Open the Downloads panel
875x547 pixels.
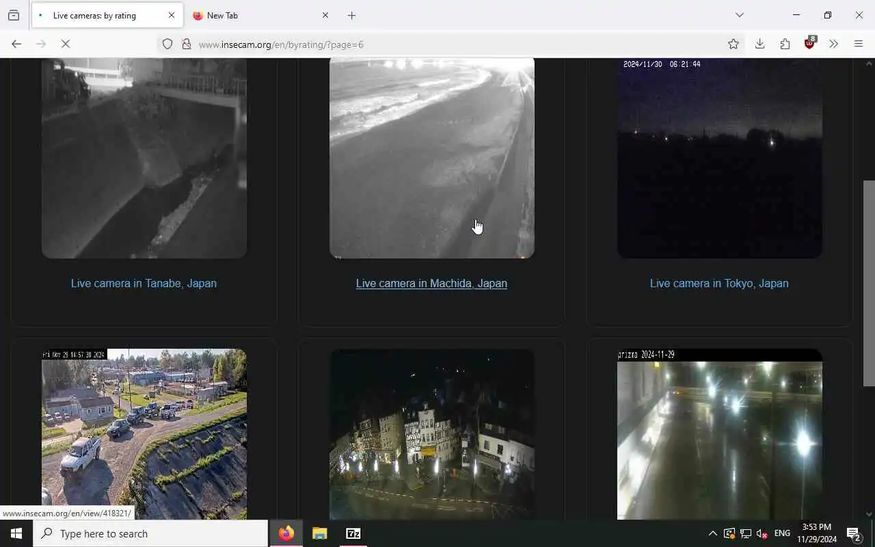pyautogui.click(x=759, y=44)
